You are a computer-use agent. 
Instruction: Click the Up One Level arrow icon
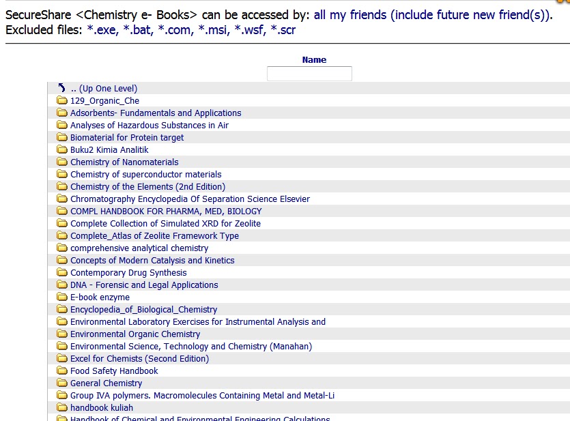click(62, 88)
